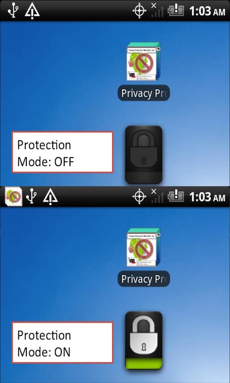The image size is (230, 383).
Task: Tap warning triangle icon in ON-mode status bar
Action: [x=50, y=197]
